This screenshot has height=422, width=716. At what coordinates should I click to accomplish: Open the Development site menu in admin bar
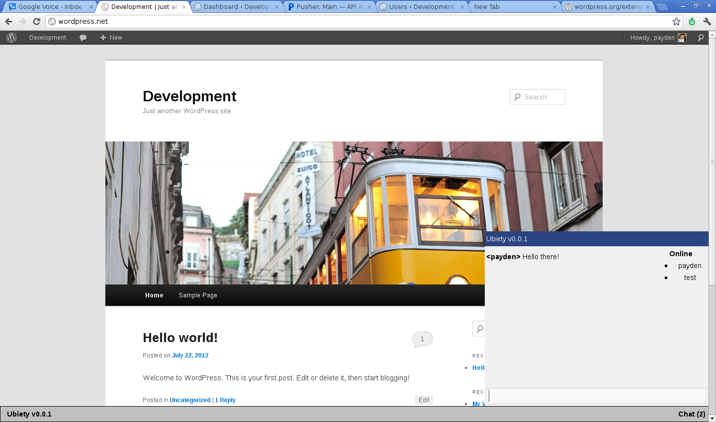click(48, 38)
